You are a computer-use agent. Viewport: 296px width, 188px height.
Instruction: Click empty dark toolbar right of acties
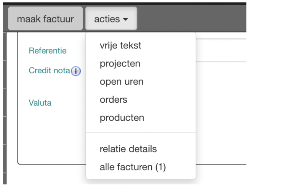click(192, 19)
